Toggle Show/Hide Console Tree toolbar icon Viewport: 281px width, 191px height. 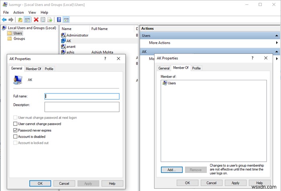[27, 20]
